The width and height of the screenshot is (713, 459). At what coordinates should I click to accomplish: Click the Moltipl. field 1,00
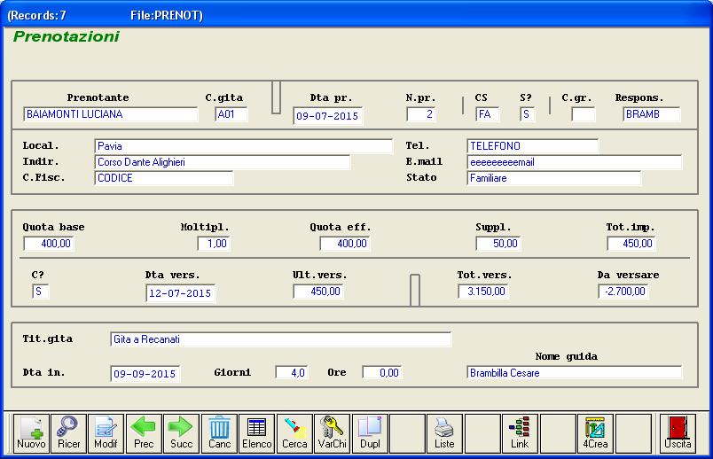pos(214,244)
